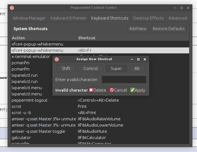The image size is (197, 152).
Task: Select amixer Master 3%+ unmute row
Action: click(100, 119)
